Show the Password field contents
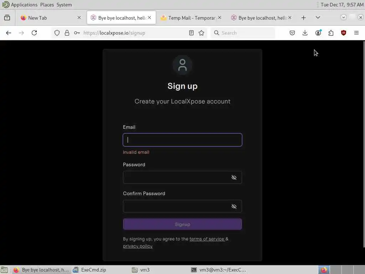The image size is (365, 274). [x=234, y=178]
